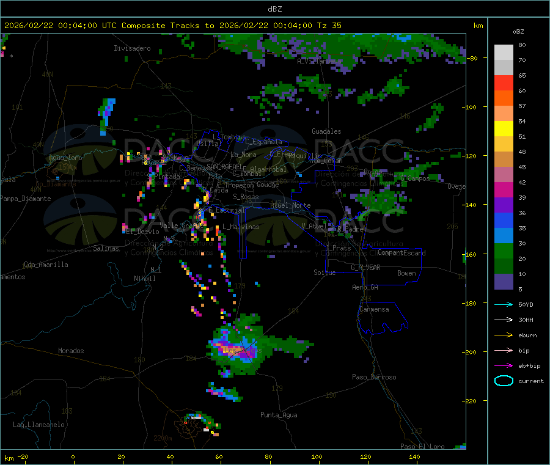Screen dimensions: 550x465
Task: Click the -200 tick on right axis
Action: 471,352
